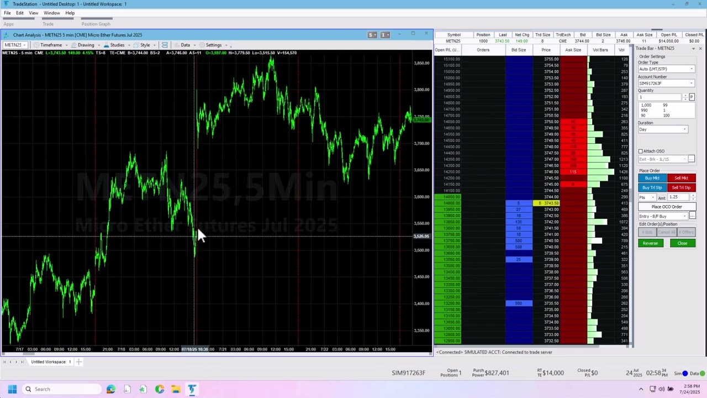Go to the first workspace tab arrow
707x398 pixels.
pos(4,362)
